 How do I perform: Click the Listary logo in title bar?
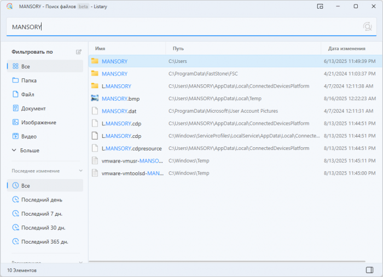[7, 7]
